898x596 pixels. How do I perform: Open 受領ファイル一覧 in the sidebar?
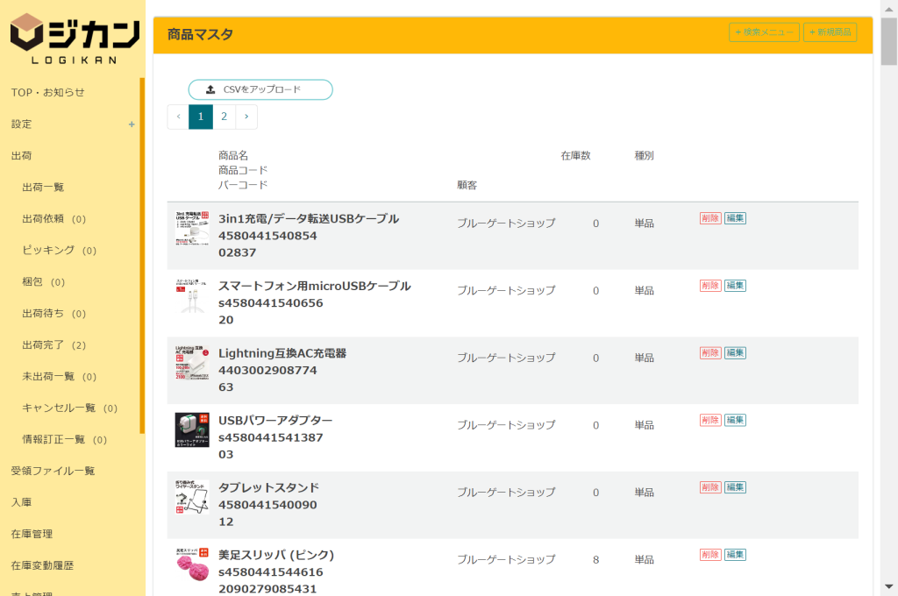[53, 471]
